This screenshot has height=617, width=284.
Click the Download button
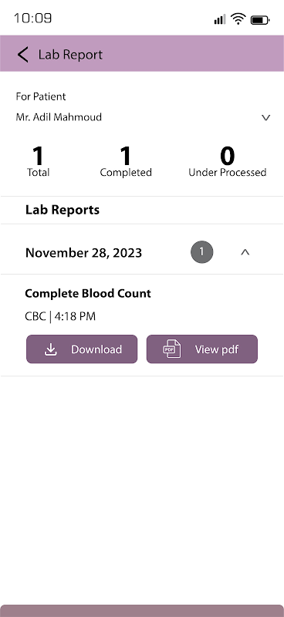tap(82, 349)
